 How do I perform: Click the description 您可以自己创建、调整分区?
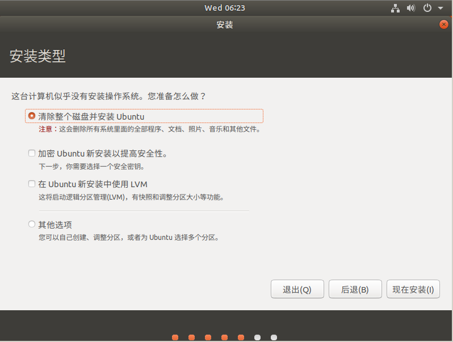tap(79, 238)
